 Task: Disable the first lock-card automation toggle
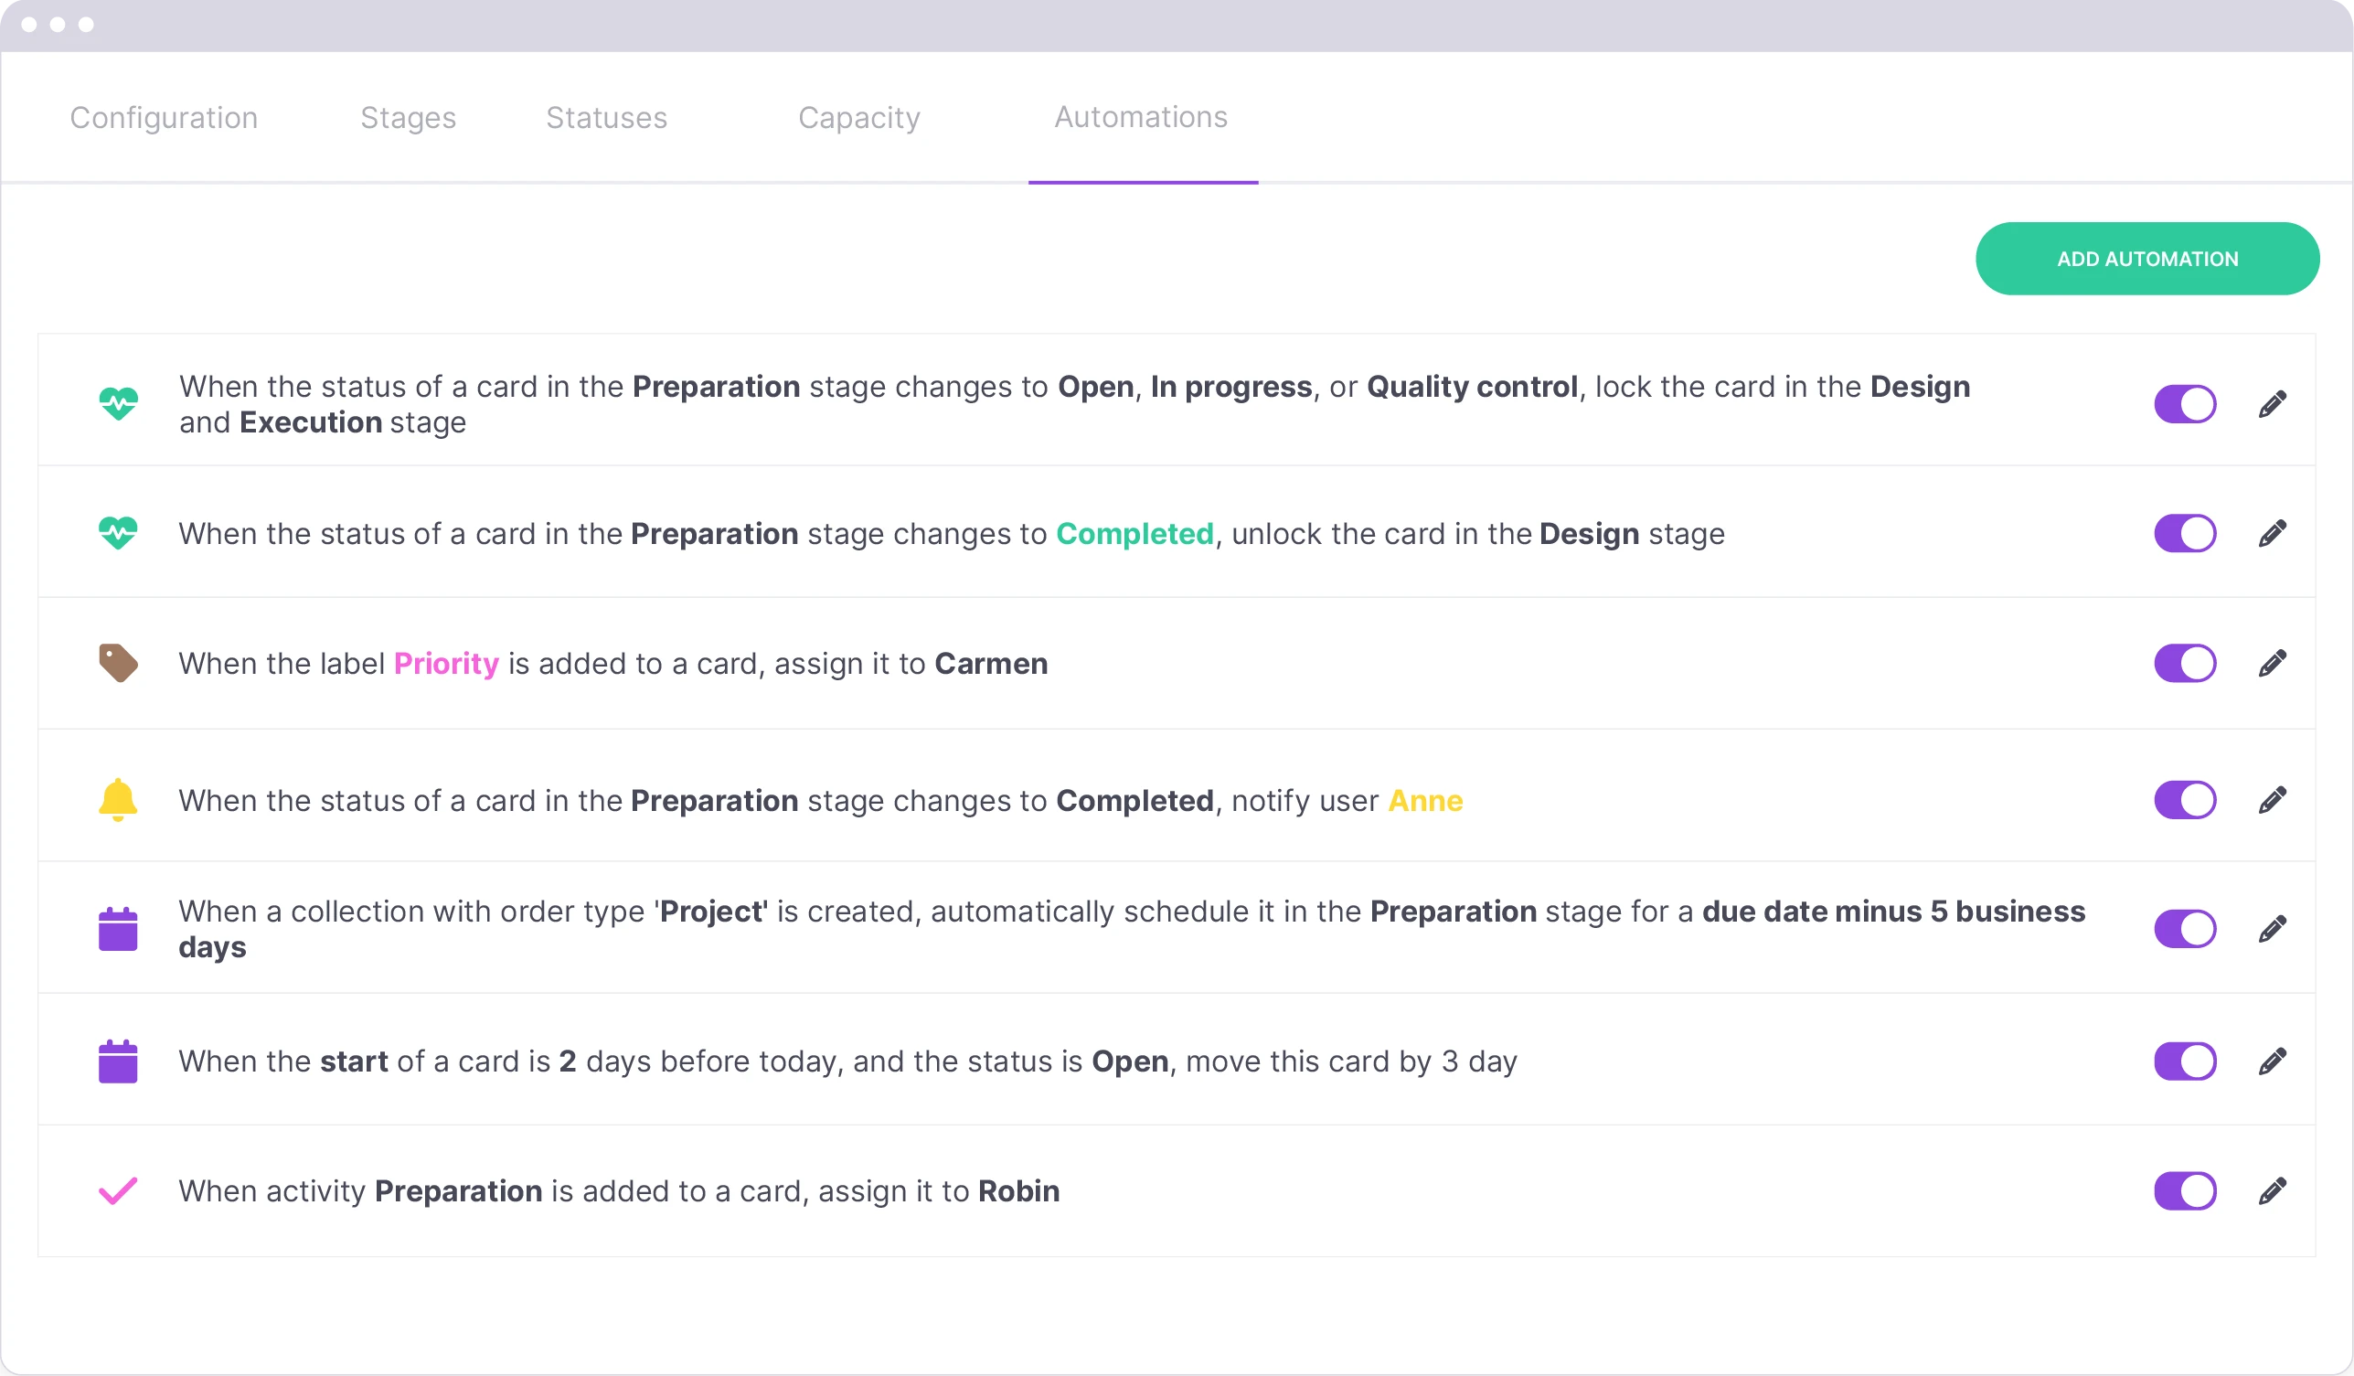tap(2185, 403)
